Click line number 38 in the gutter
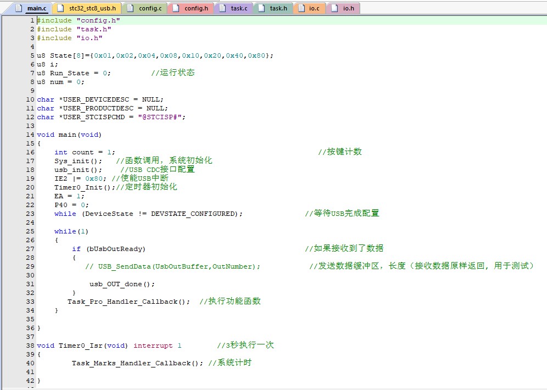This screenshot has height=390, width=547. click(x=30, y=346)
